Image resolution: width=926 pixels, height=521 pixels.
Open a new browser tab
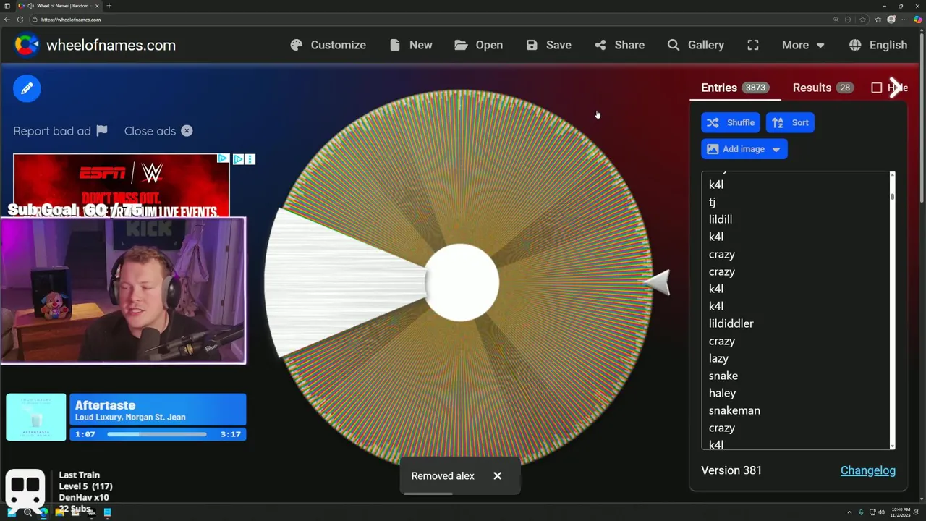[109, 6]
